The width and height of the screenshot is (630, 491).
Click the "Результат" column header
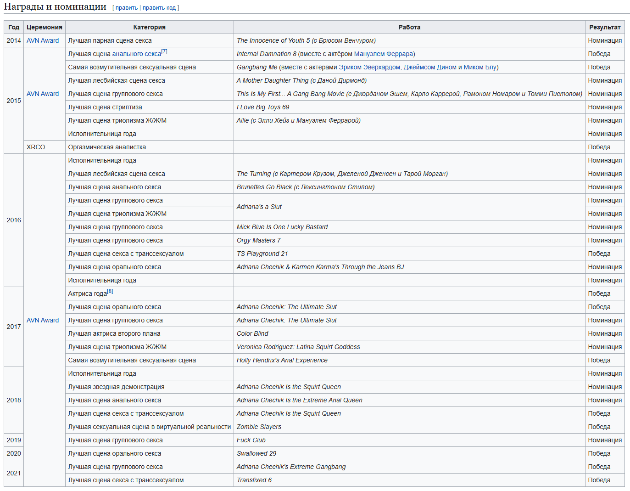[x=605, y=27]
